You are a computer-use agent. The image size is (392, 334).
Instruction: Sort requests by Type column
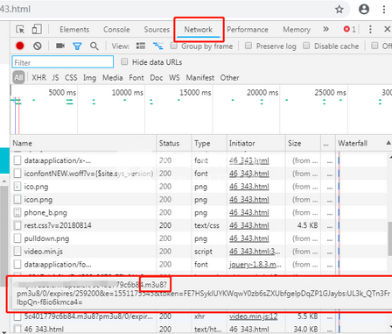click(209, 143)
